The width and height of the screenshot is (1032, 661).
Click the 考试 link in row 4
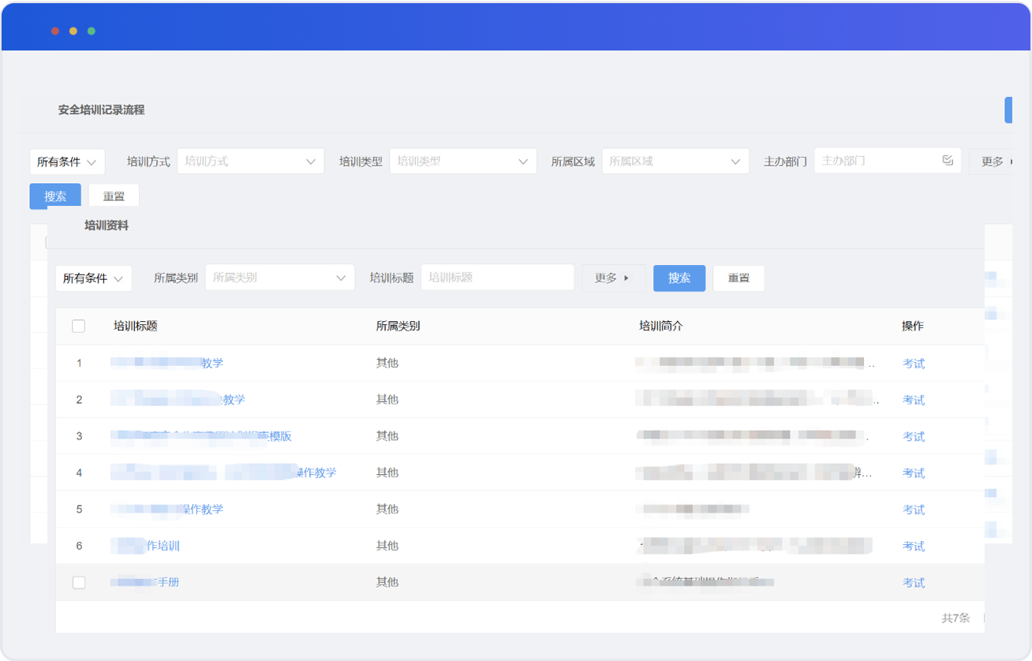[914, 473]
